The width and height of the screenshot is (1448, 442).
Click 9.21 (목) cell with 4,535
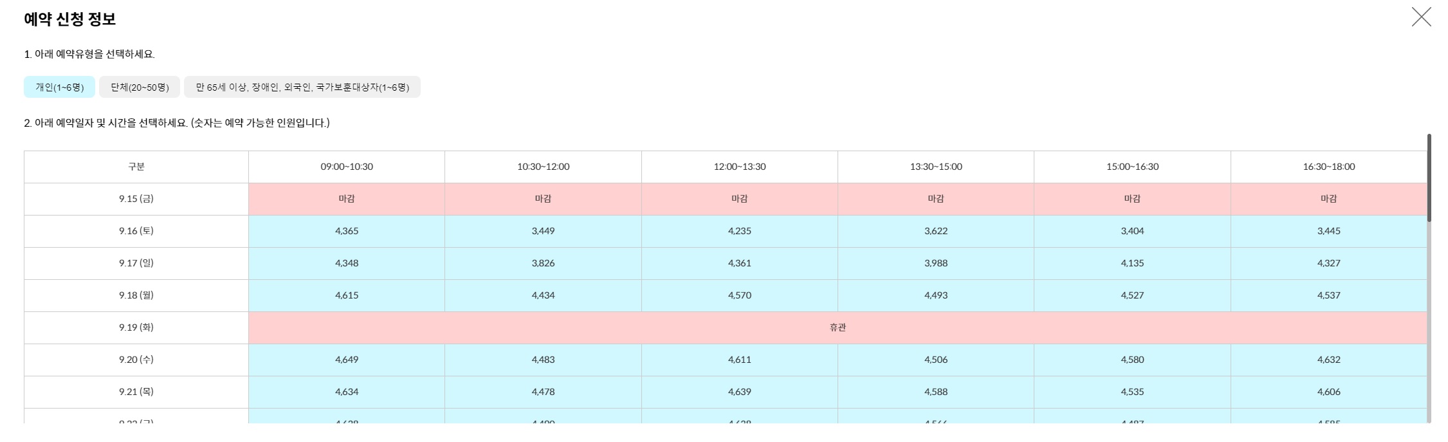1132,392
